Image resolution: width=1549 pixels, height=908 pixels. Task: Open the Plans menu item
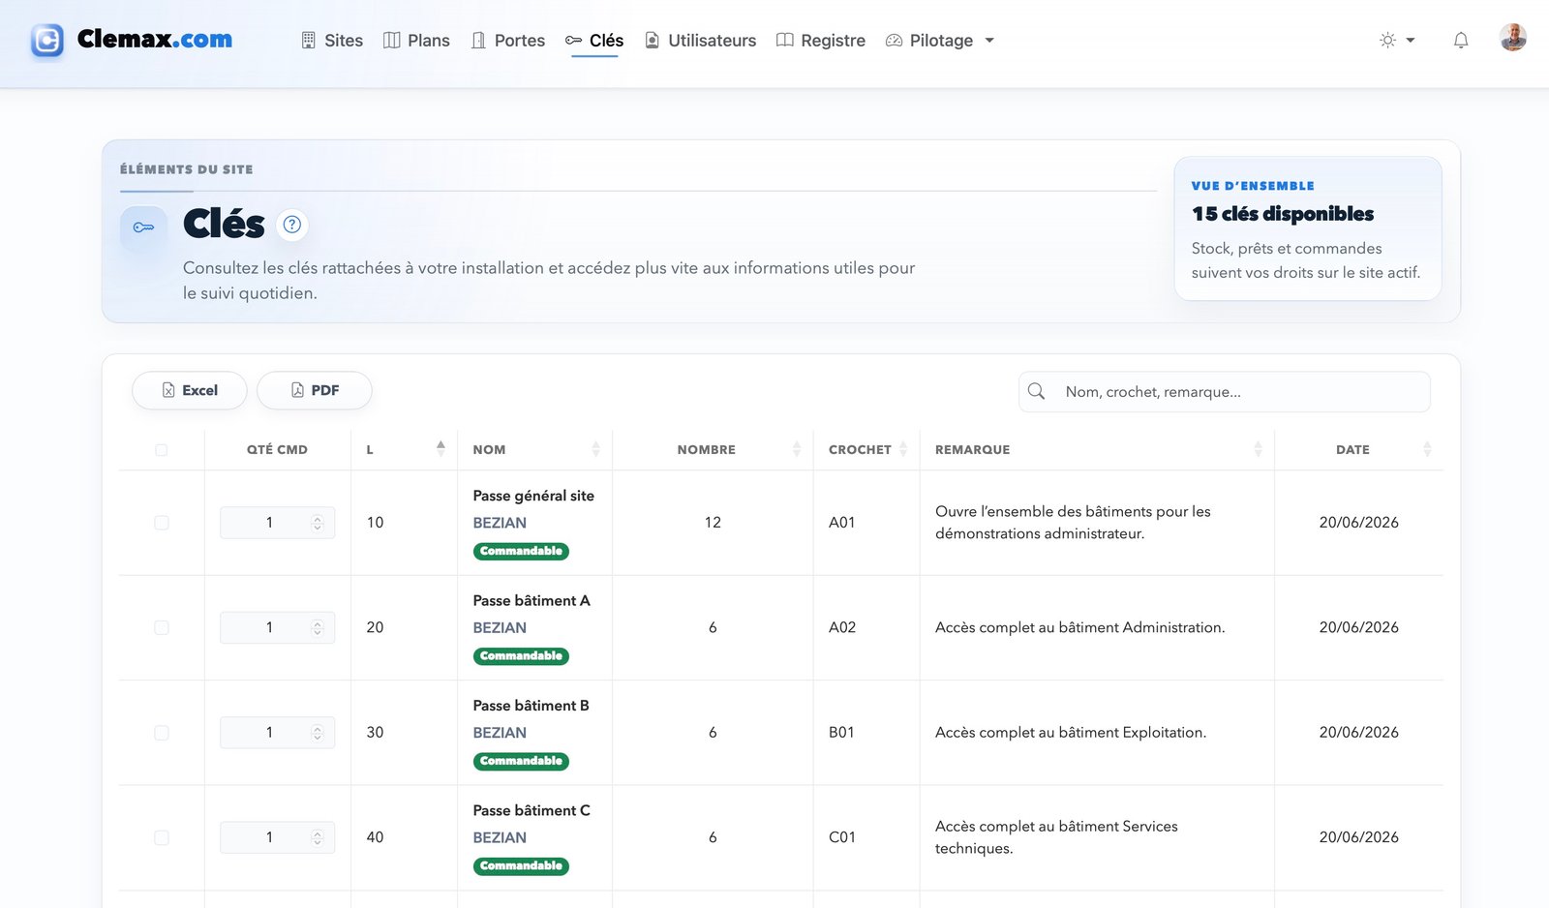(x=416, y=41)
